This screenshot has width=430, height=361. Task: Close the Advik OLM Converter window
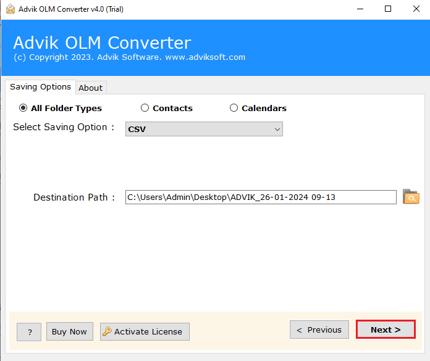tap(416, 9)
